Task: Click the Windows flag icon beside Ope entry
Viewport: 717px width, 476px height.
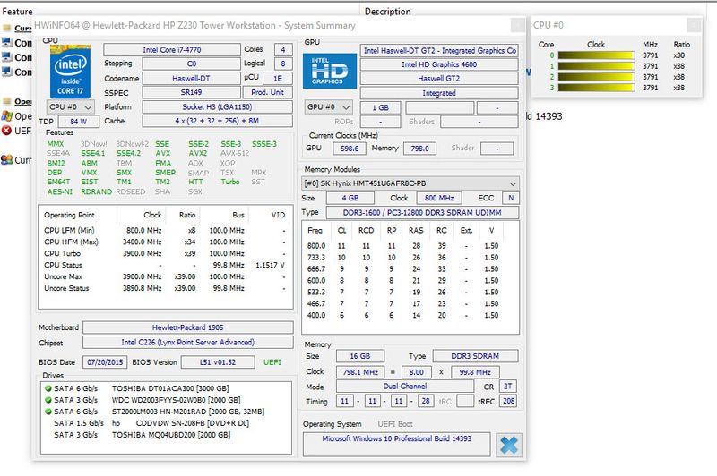Action: pyautogui.click(x=6, y=116)
